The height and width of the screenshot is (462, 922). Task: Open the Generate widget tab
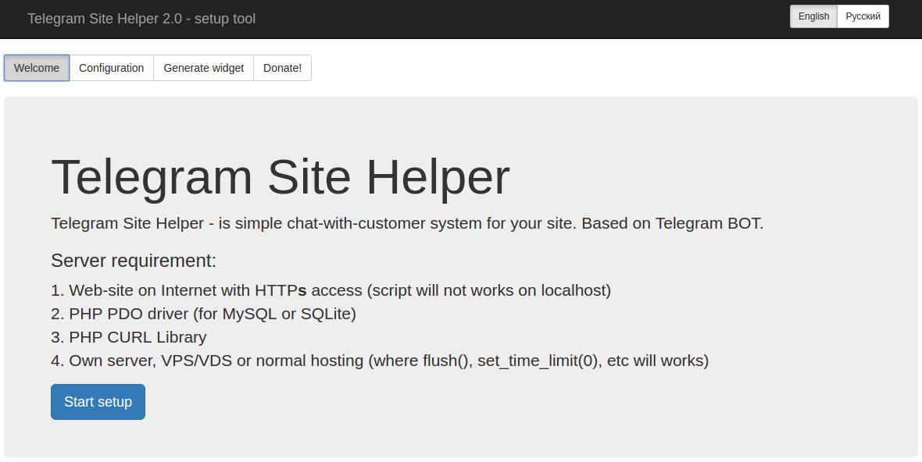(203, 68)
